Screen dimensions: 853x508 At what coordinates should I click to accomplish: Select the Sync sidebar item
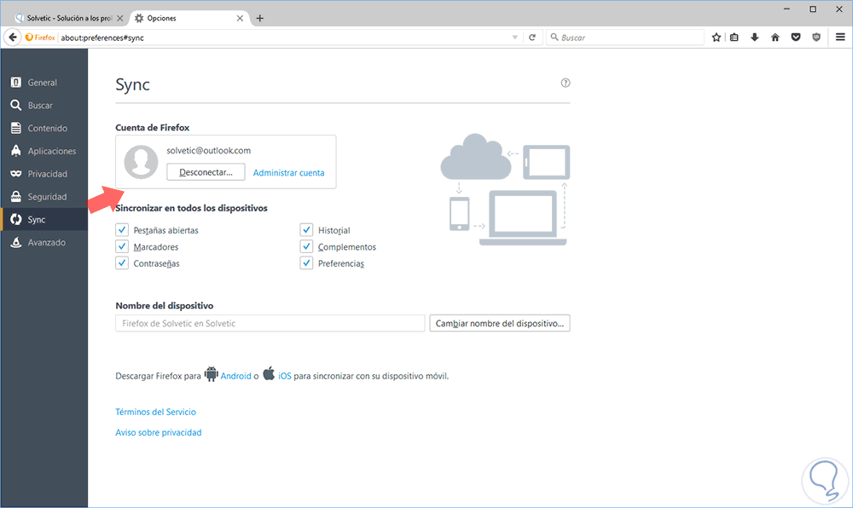(44, 220)
